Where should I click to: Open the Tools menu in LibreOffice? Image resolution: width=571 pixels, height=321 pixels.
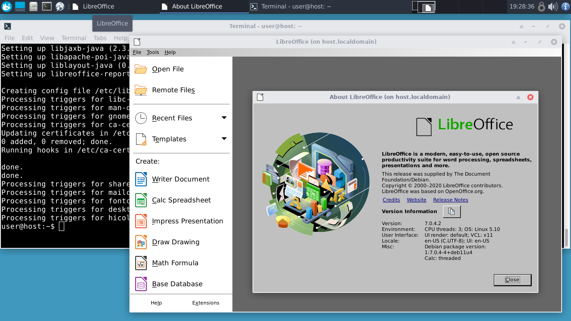(x=153, y=52)
